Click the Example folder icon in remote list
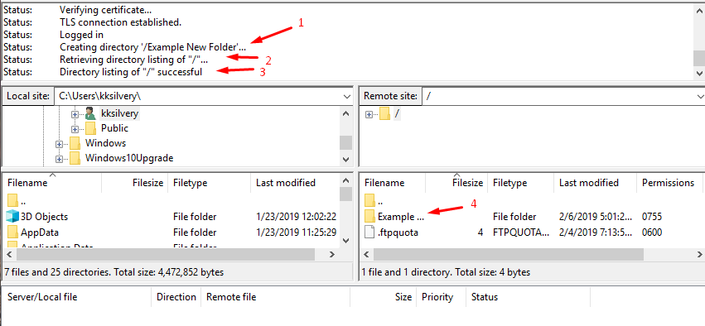This screenshot has width=705, height=326. tap(369, 217)
